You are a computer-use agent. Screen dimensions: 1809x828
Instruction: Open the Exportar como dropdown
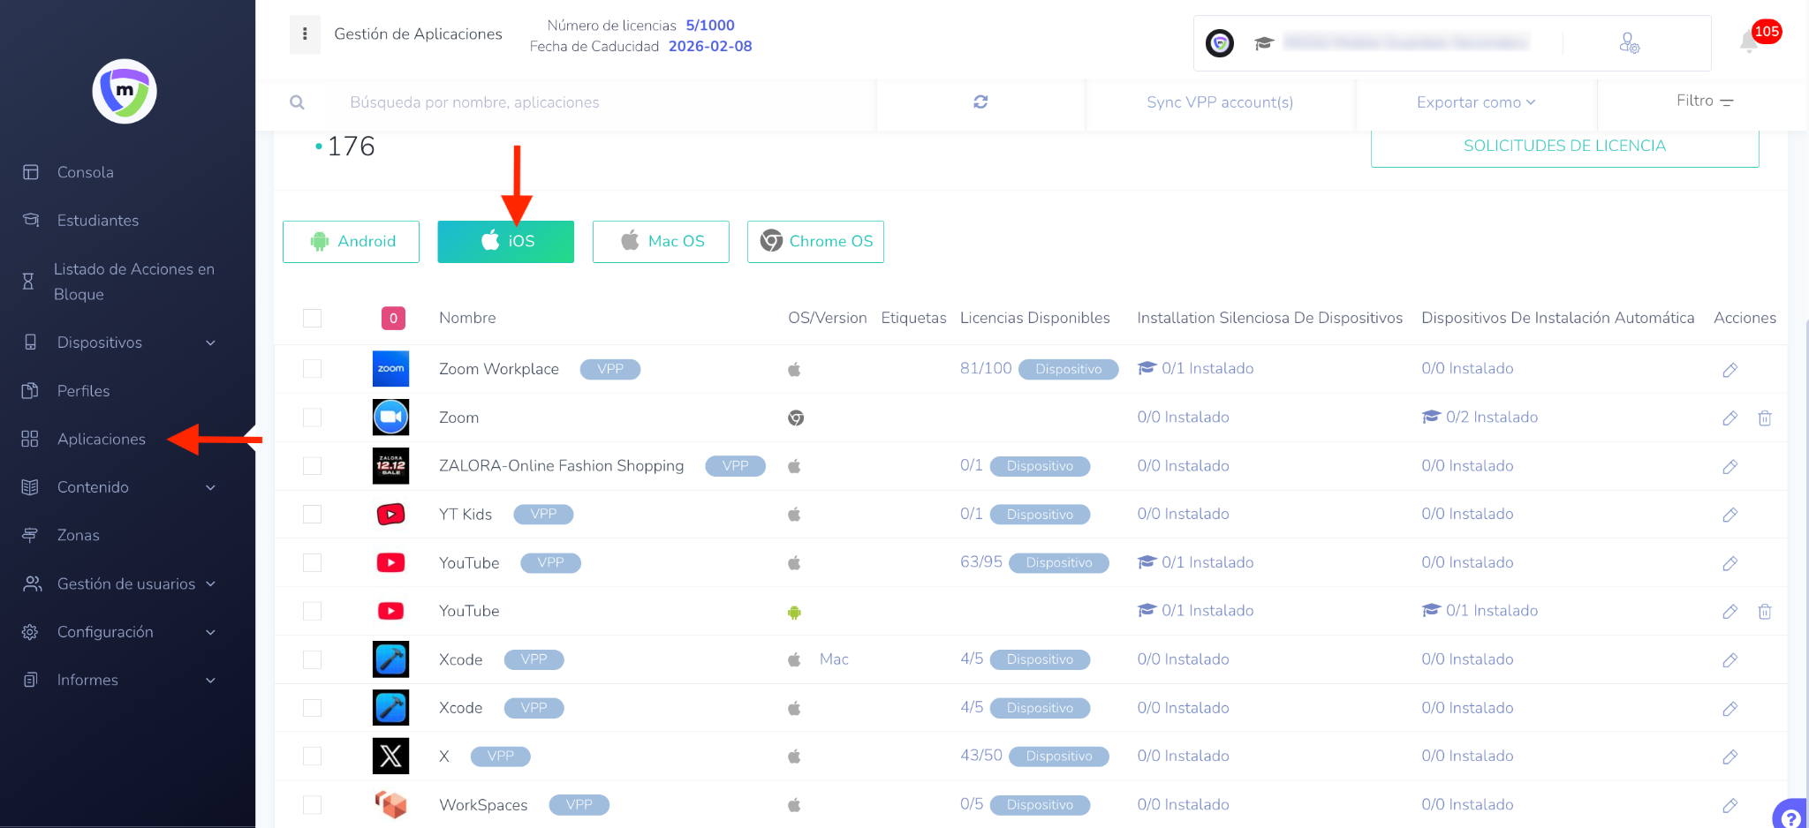point(1475,102)
